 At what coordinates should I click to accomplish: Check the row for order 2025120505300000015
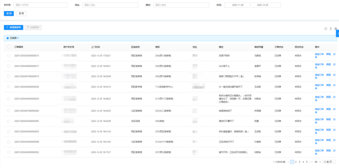pos(9,55)
